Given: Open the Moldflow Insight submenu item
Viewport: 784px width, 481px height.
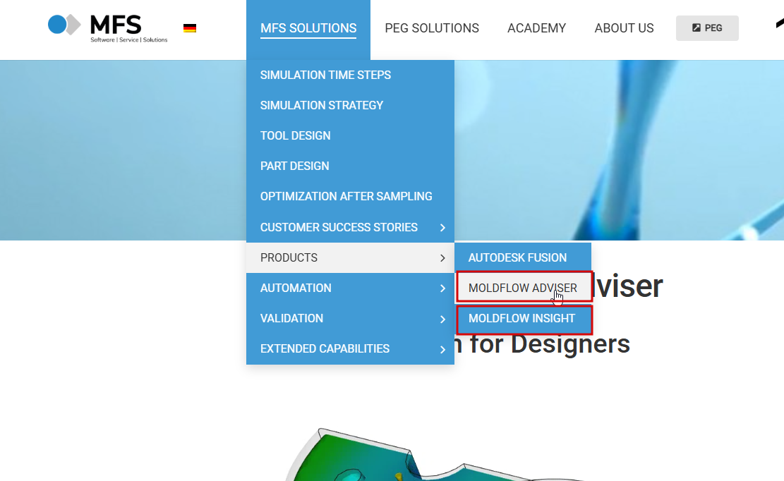Looking at the screenshot, I should pyautogui.click(x=523, y=319).
